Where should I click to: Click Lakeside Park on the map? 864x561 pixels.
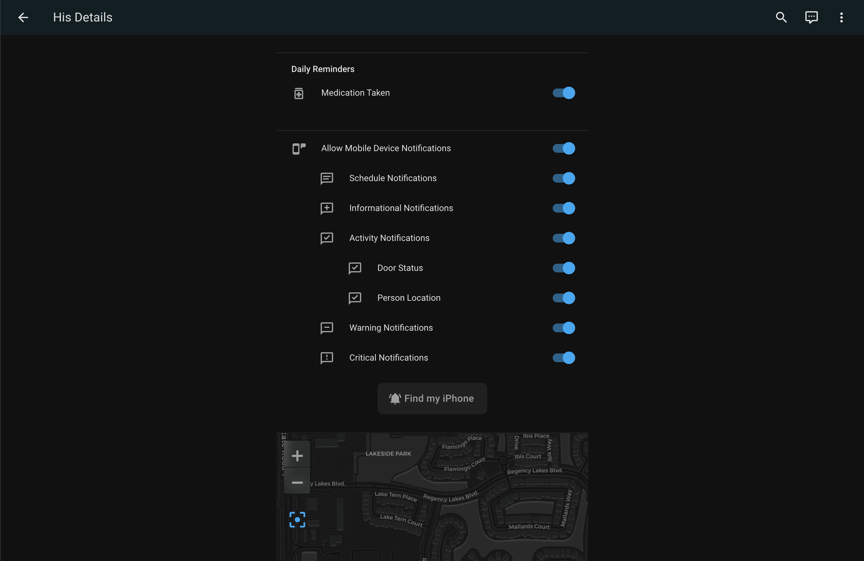(388, 454)
